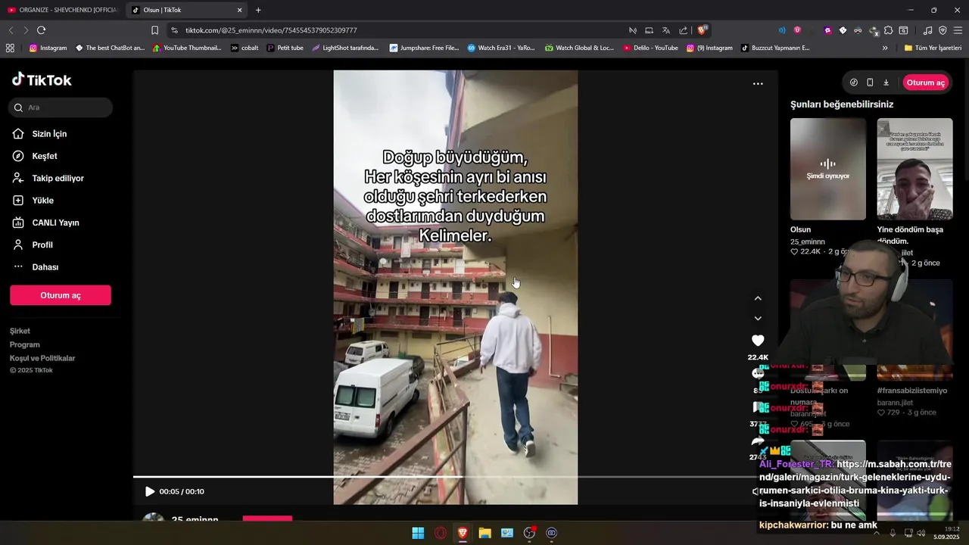The image size is (969, 545).
Task: Focus the Ara search field
Action: 62,107
